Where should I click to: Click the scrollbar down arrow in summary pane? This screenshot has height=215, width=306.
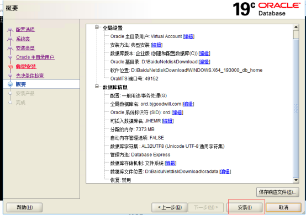click(x=296, y=180)
